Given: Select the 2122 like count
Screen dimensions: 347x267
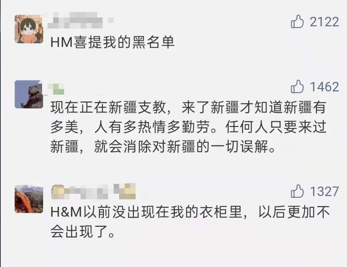Looking at the screenshot, I should click(x=324, y=22).
